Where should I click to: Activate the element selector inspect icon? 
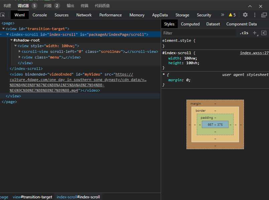[x=3, y=15]
